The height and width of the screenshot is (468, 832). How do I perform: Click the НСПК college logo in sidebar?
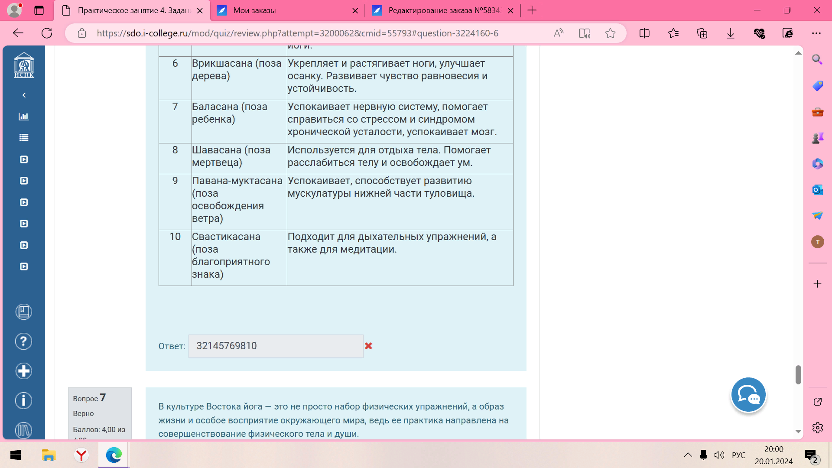(x=24, y=65)
